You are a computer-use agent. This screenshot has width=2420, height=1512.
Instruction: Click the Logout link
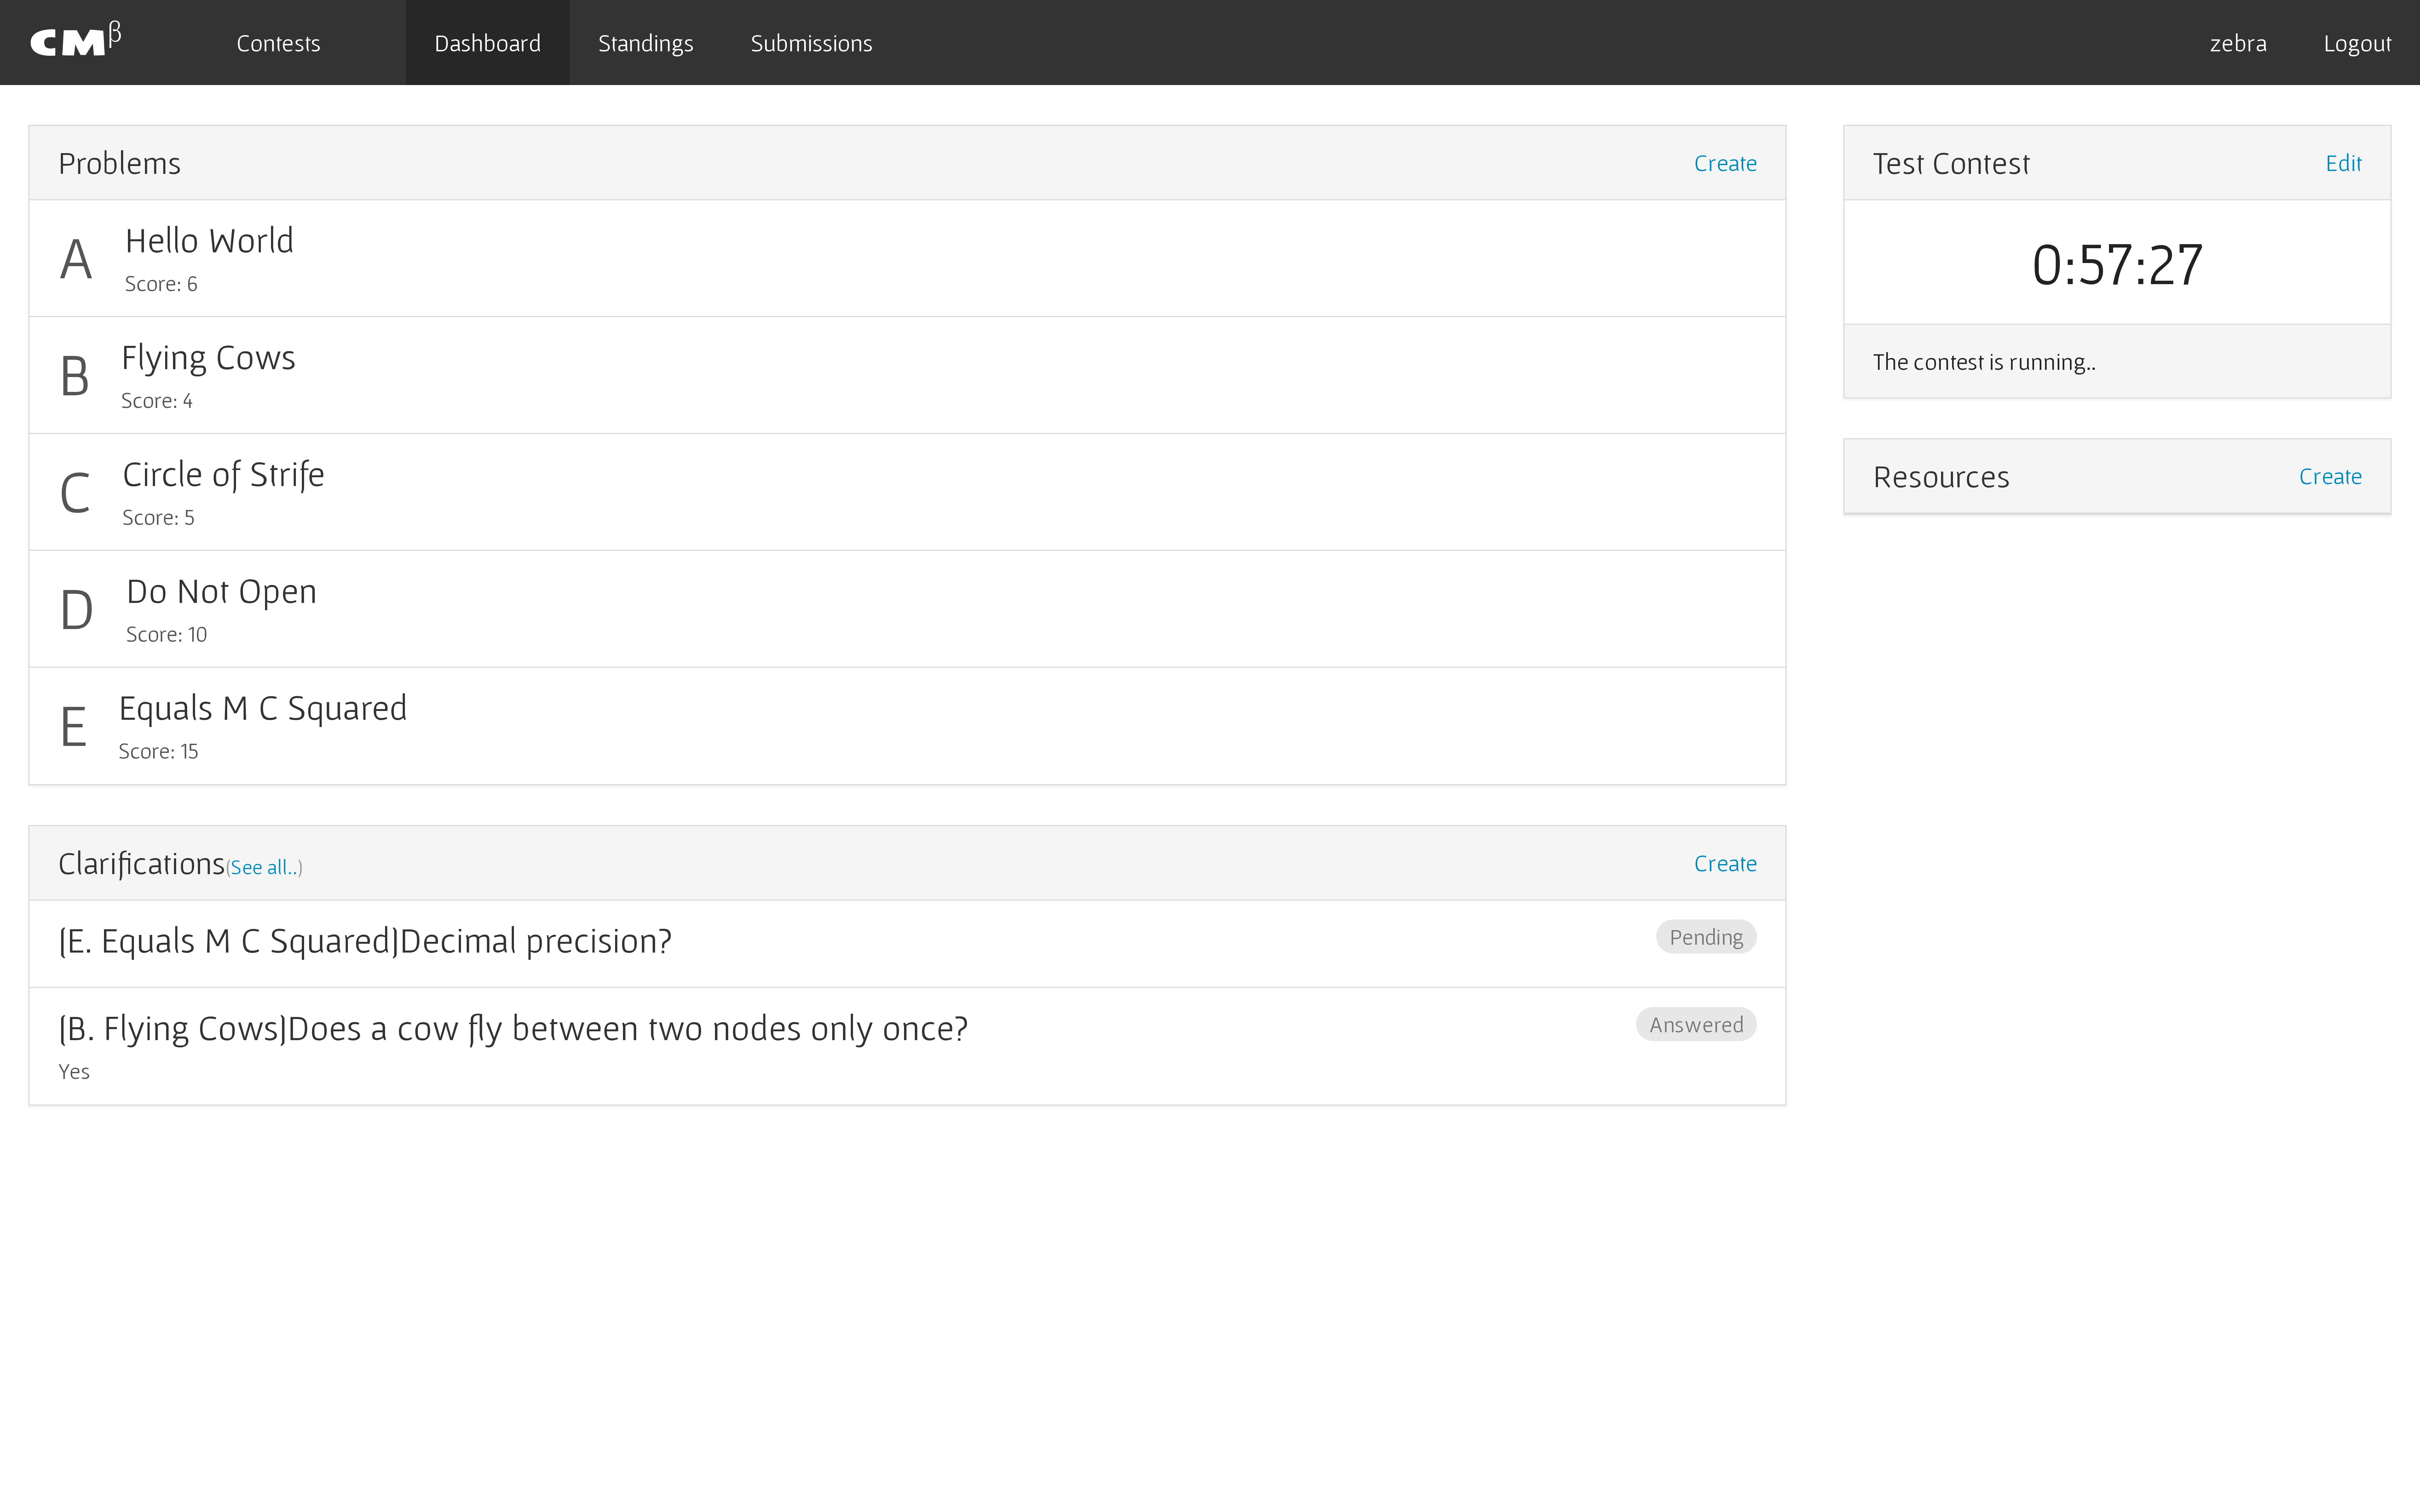point(2356,43)
